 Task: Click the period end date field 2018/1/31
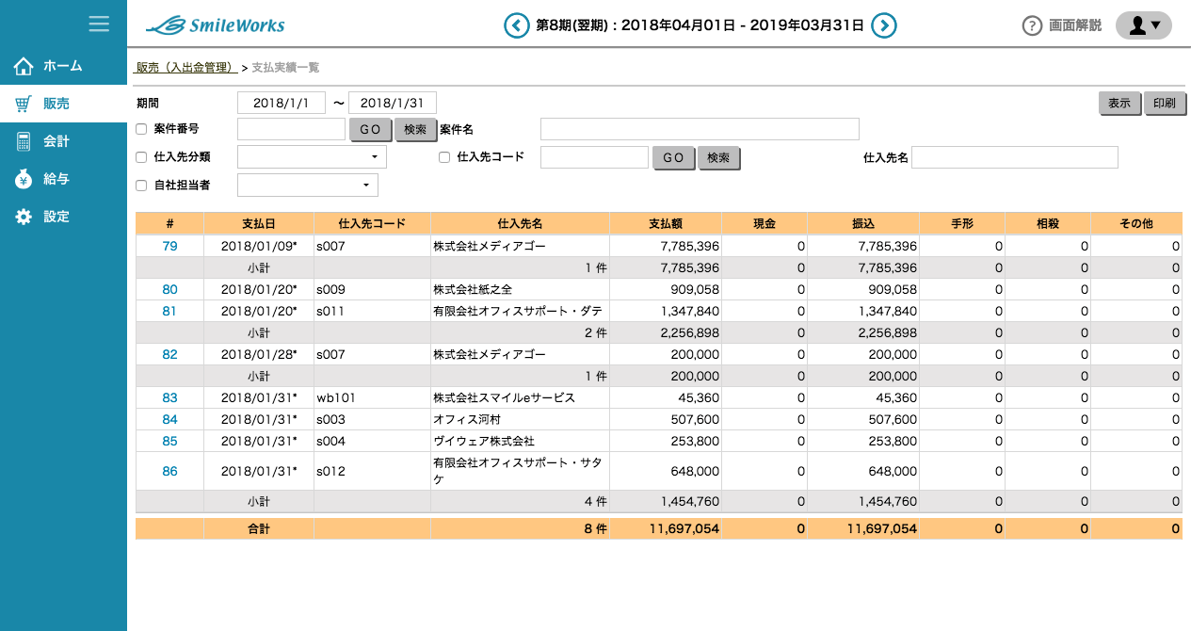click(x=393, y=103)
